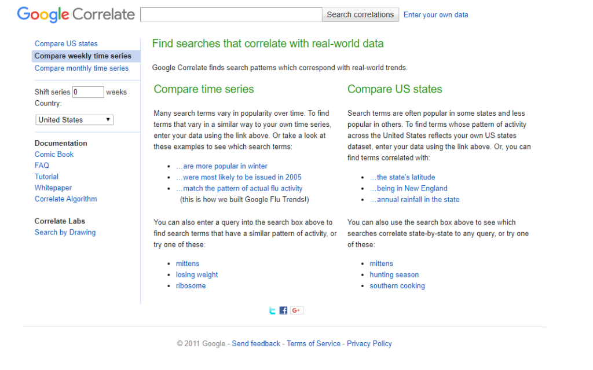This screenshot has height=370, width=593.
Task: Click '(this is how we built Google Flu Trends!)' text
Action: [x=244, y=199]
